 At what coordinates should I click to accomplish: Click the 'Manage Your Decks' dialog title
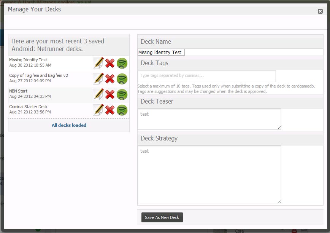[34, 9]
